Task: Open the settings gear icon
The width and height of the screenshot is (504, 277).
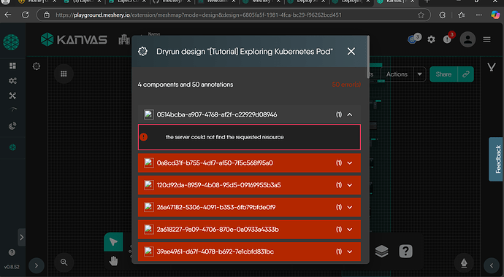Action: pyautogui.click(x=431, y=39)
